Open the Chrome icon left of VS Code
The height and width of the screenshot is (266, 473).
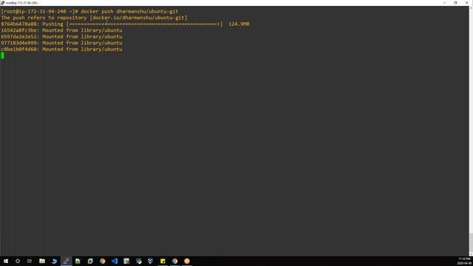click(102, 261)
